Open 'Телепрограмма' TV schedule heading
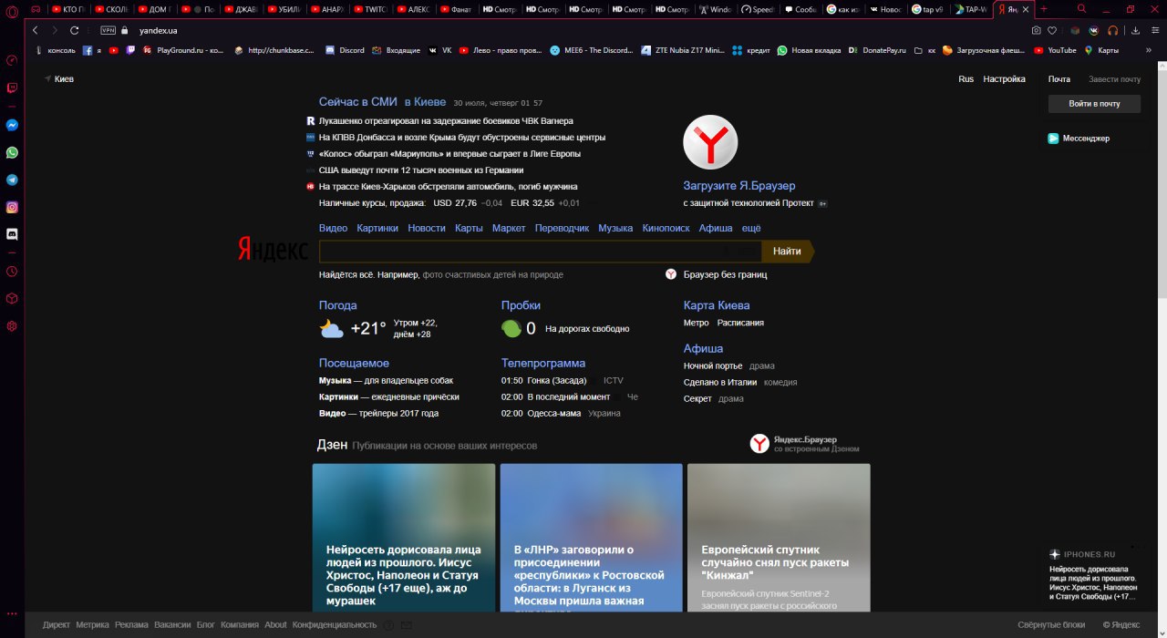Screen dimensions: 1167x638 click(x=543, y=363)
